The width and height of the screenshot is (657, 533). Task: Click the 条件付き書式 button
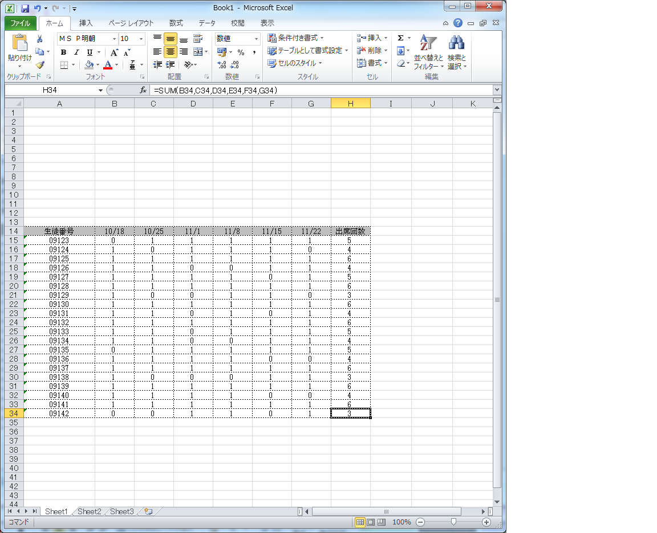tap(295, 38)
